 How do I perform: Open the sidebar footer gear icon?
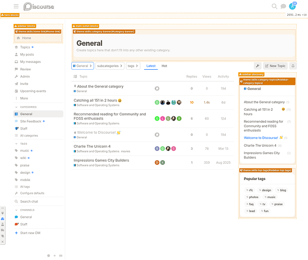point(48,255)
